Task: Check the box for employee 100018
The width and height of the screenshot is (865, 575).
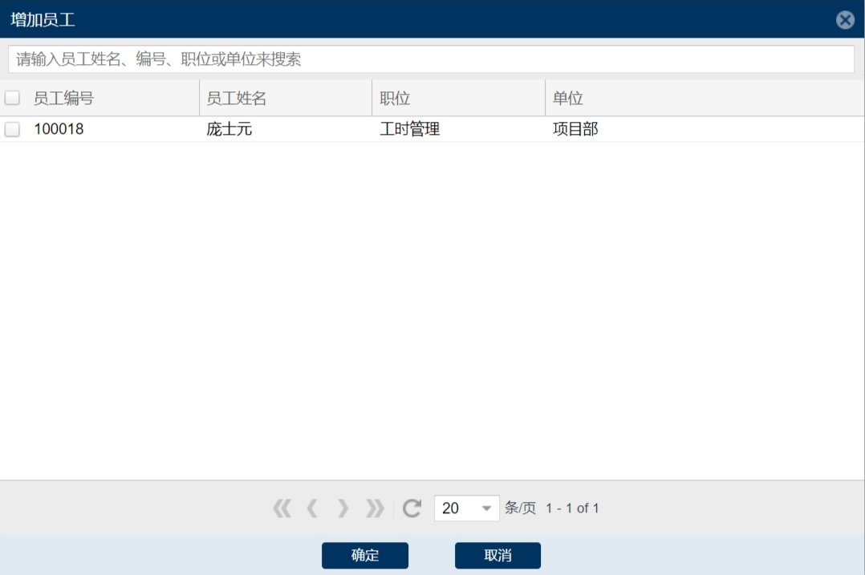Action: click(x=12, y=129)
